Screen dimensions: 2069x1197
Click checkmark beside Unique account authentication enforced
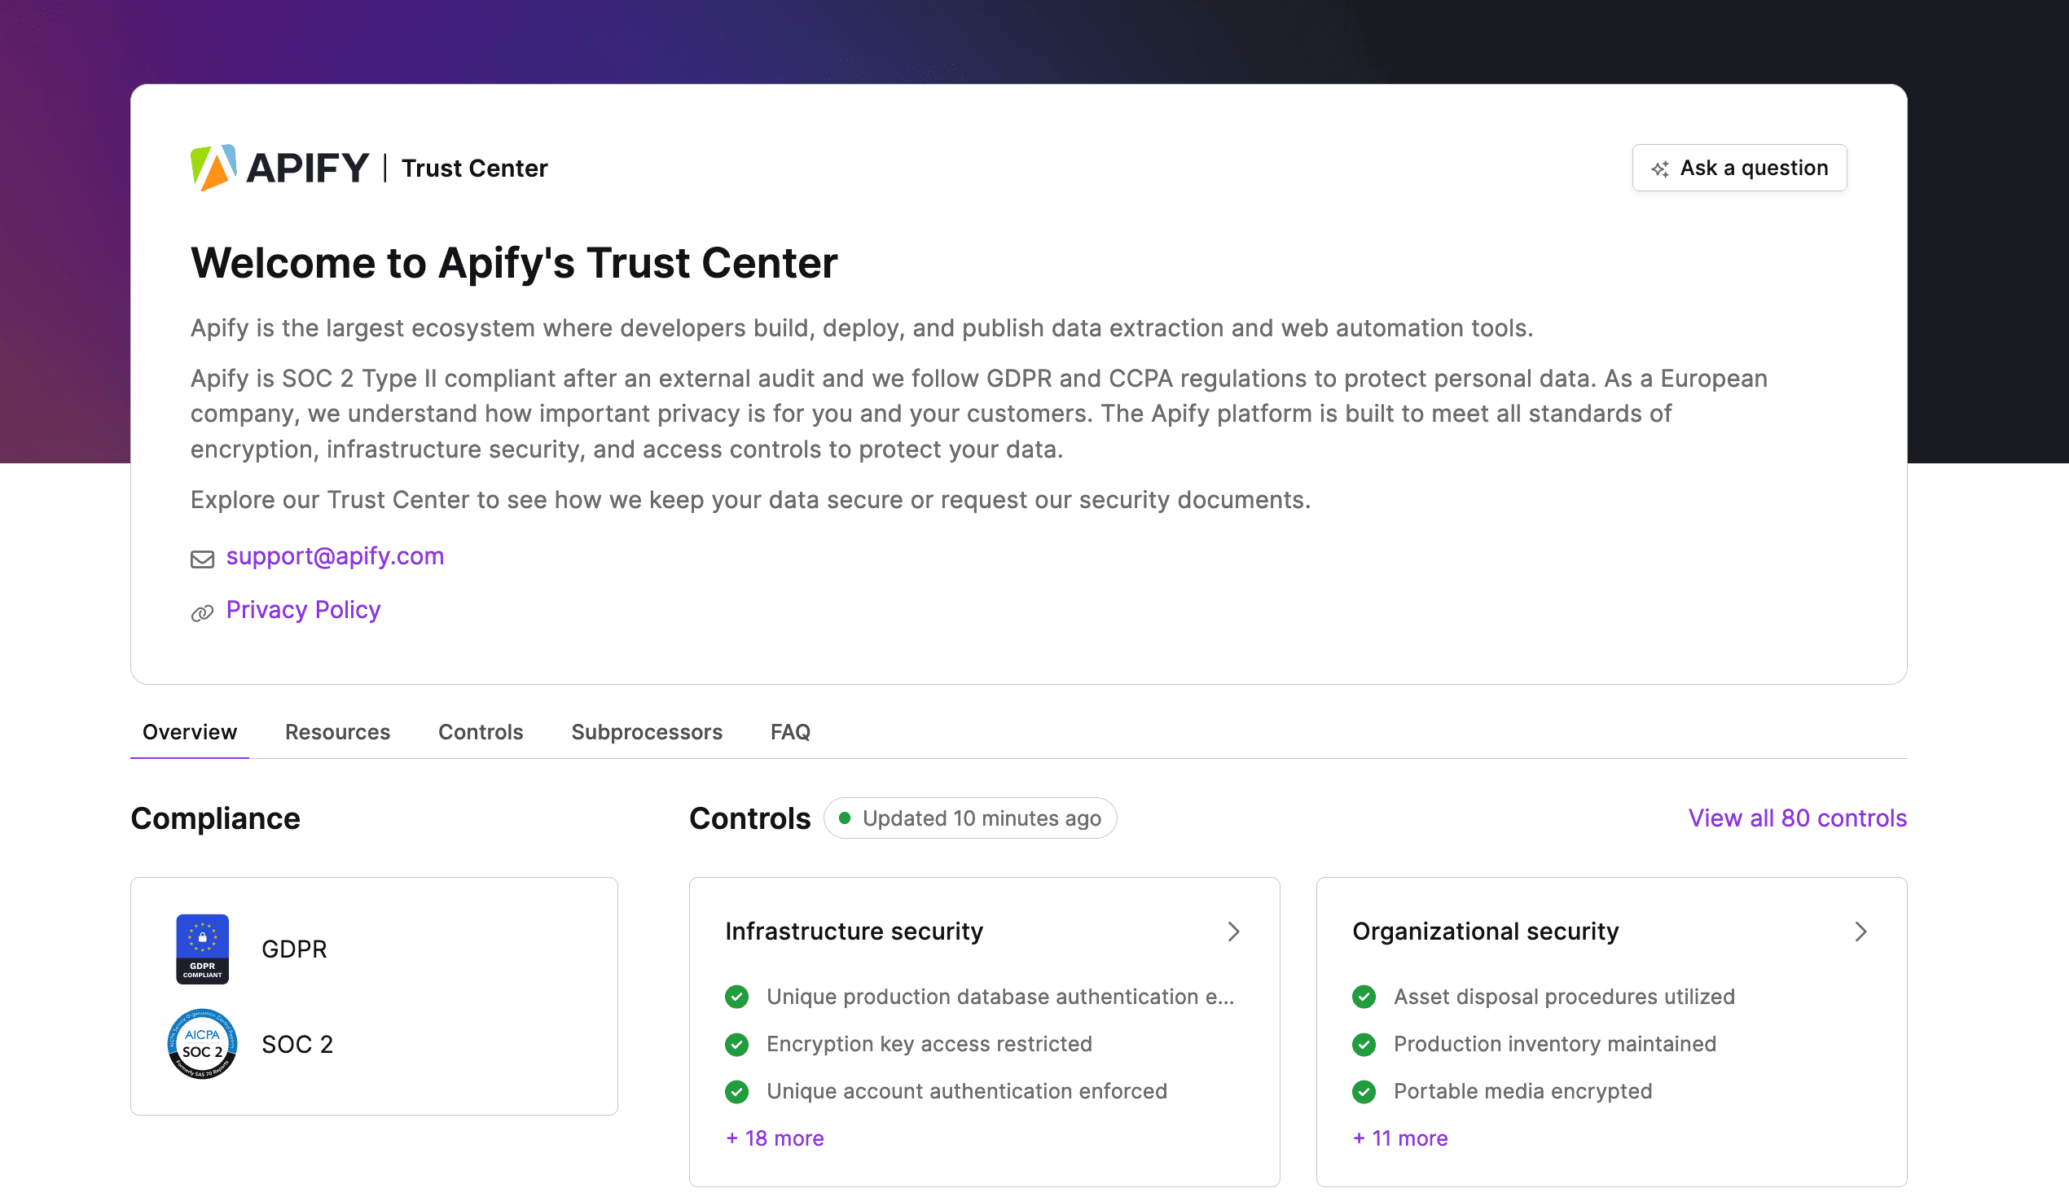coord(736,1092)
